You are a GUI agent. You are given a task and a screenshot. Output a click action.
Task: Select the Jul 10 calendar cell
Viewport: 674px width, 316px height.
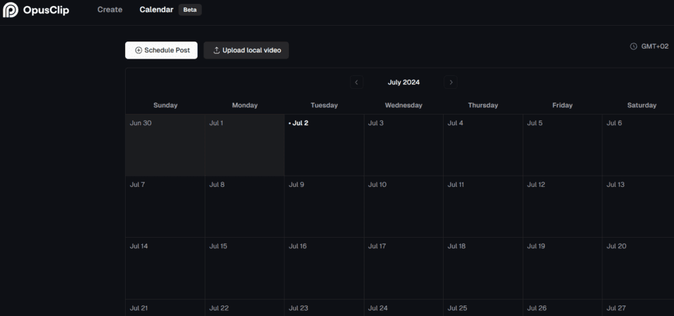click(403, 206)
